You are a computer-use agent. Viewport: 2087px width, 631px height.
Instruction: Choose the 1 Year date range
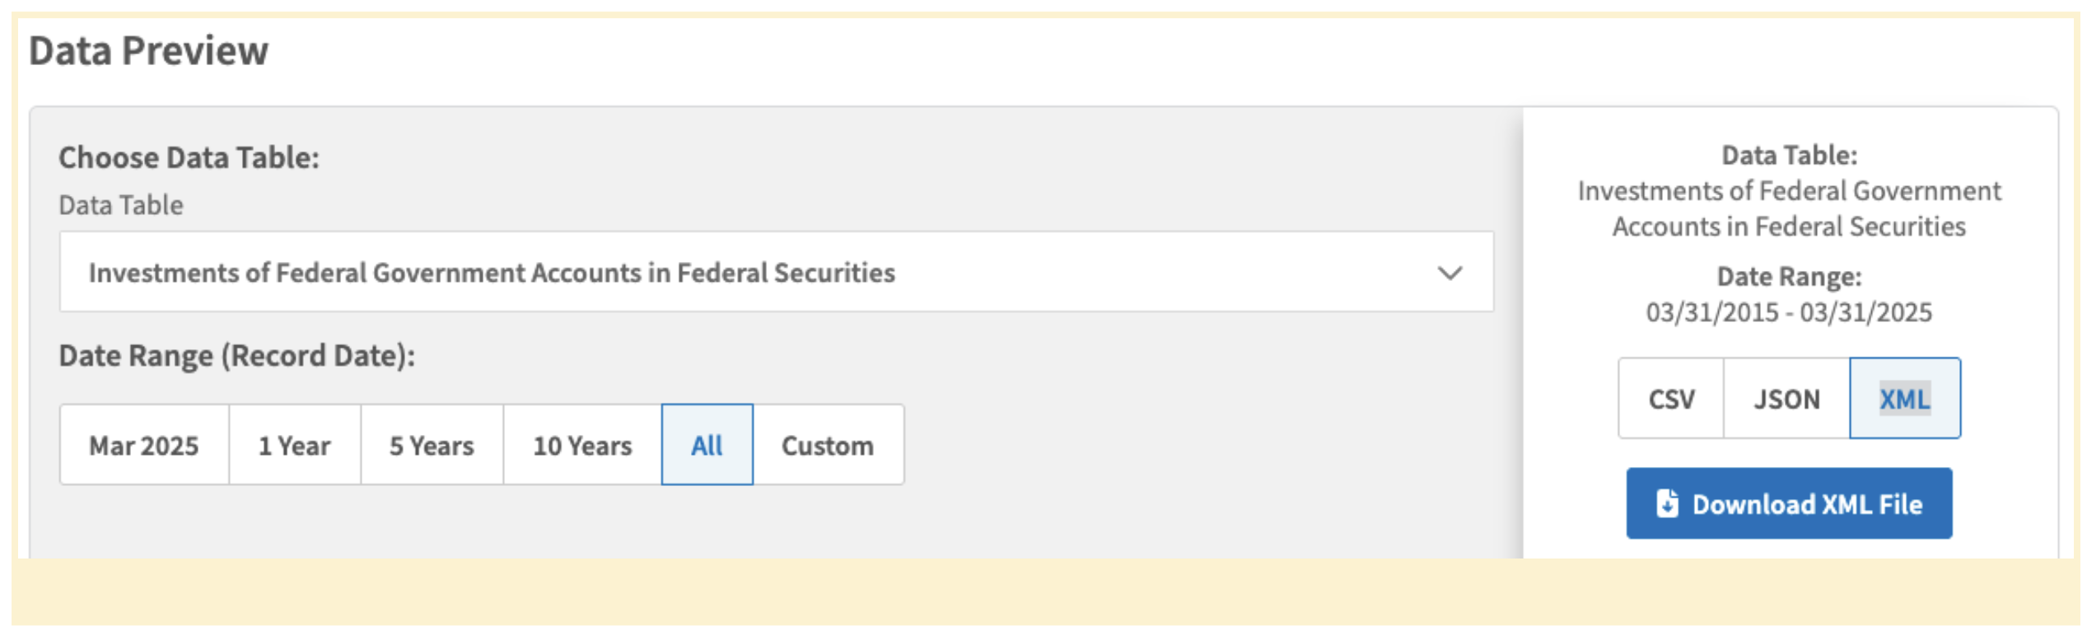(x=294, y=446)
